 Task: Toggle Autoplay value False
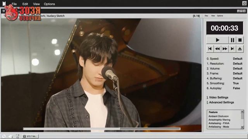236,88
